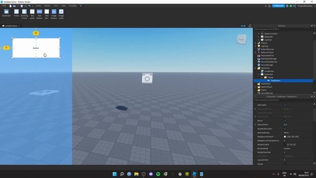Open Windows taskbar search
The width and height of the screenshot is (316, 178).
[122, 174]
